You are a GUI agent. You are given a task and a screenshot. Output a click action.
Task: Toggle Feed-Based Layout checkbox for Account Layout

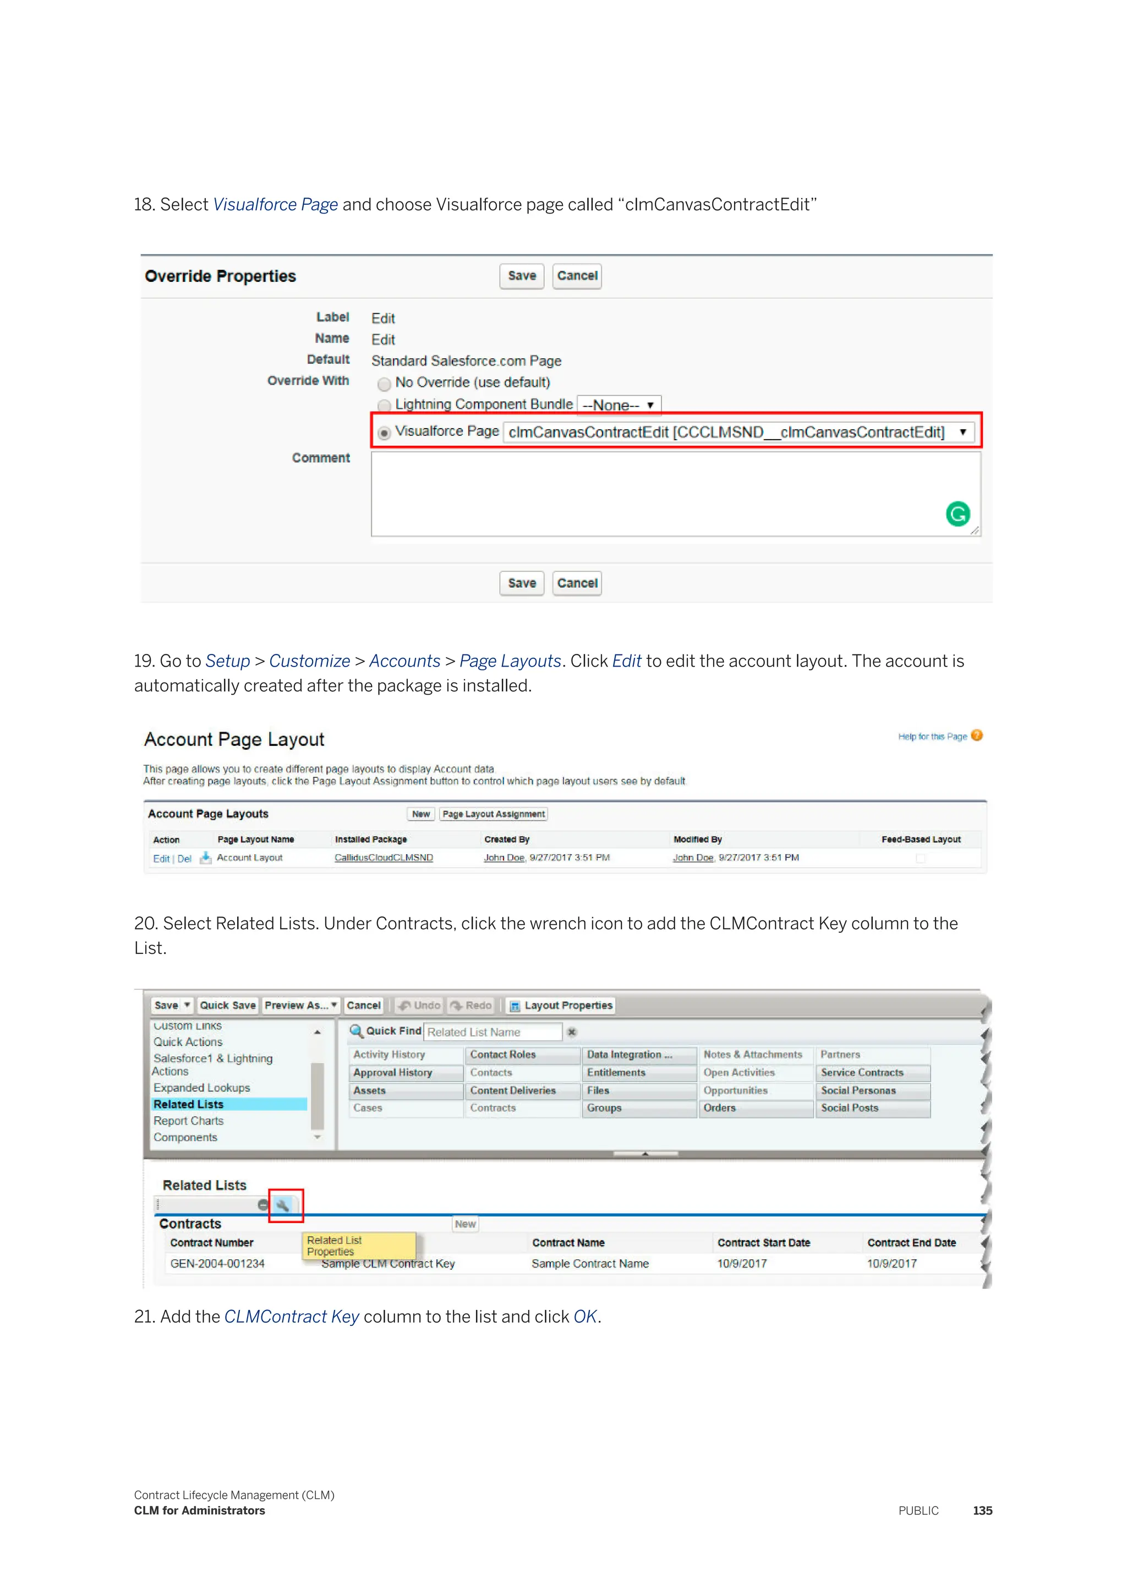pyautogui.click(x=920, y=858)
